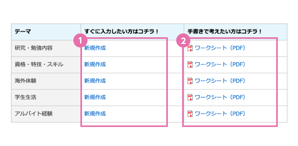The width and height of the screenshot is (298, 146).
Task: Click the PDF icon in 学生生活 row
Action: tap(190, 97)
